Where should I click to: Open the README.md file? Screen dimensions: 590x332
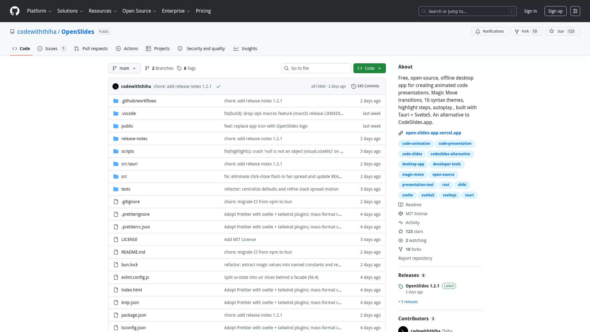click(133, 252)
